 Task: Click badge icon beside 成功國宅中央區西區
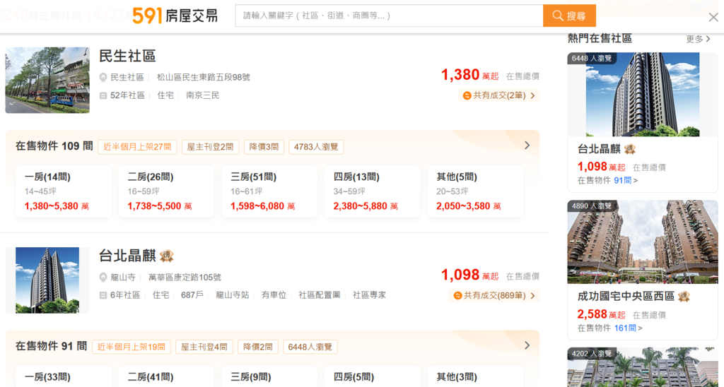point(684,296)
